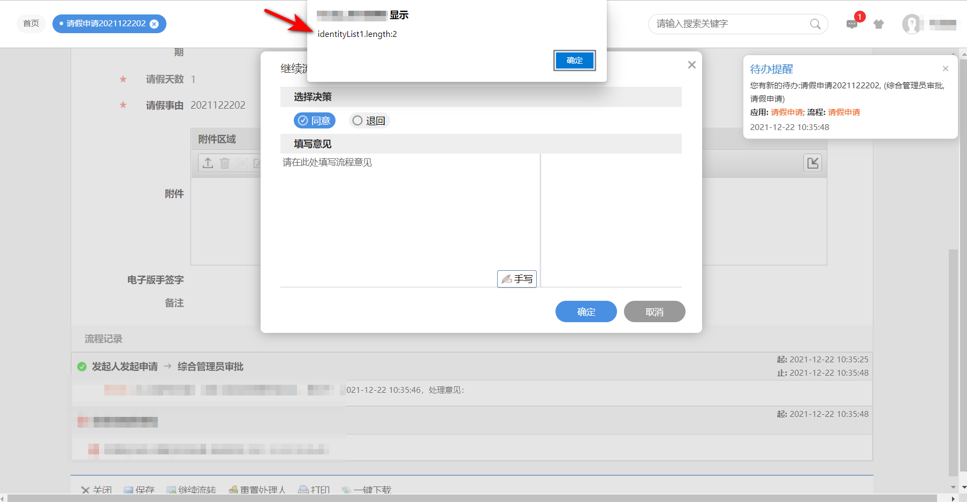Click the 继续流转 toolbar button
This screenshot has height=502, width=967.
pyautogui.click(x=191, y=490)
